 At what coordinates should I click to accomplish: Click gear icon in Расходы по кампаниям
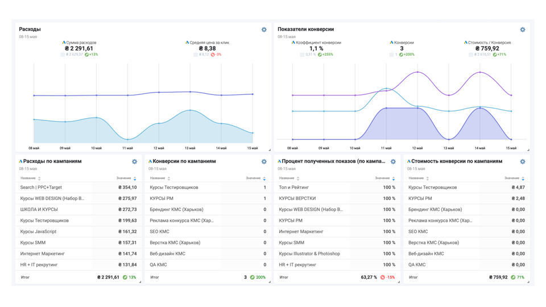[x=135, y=161]
